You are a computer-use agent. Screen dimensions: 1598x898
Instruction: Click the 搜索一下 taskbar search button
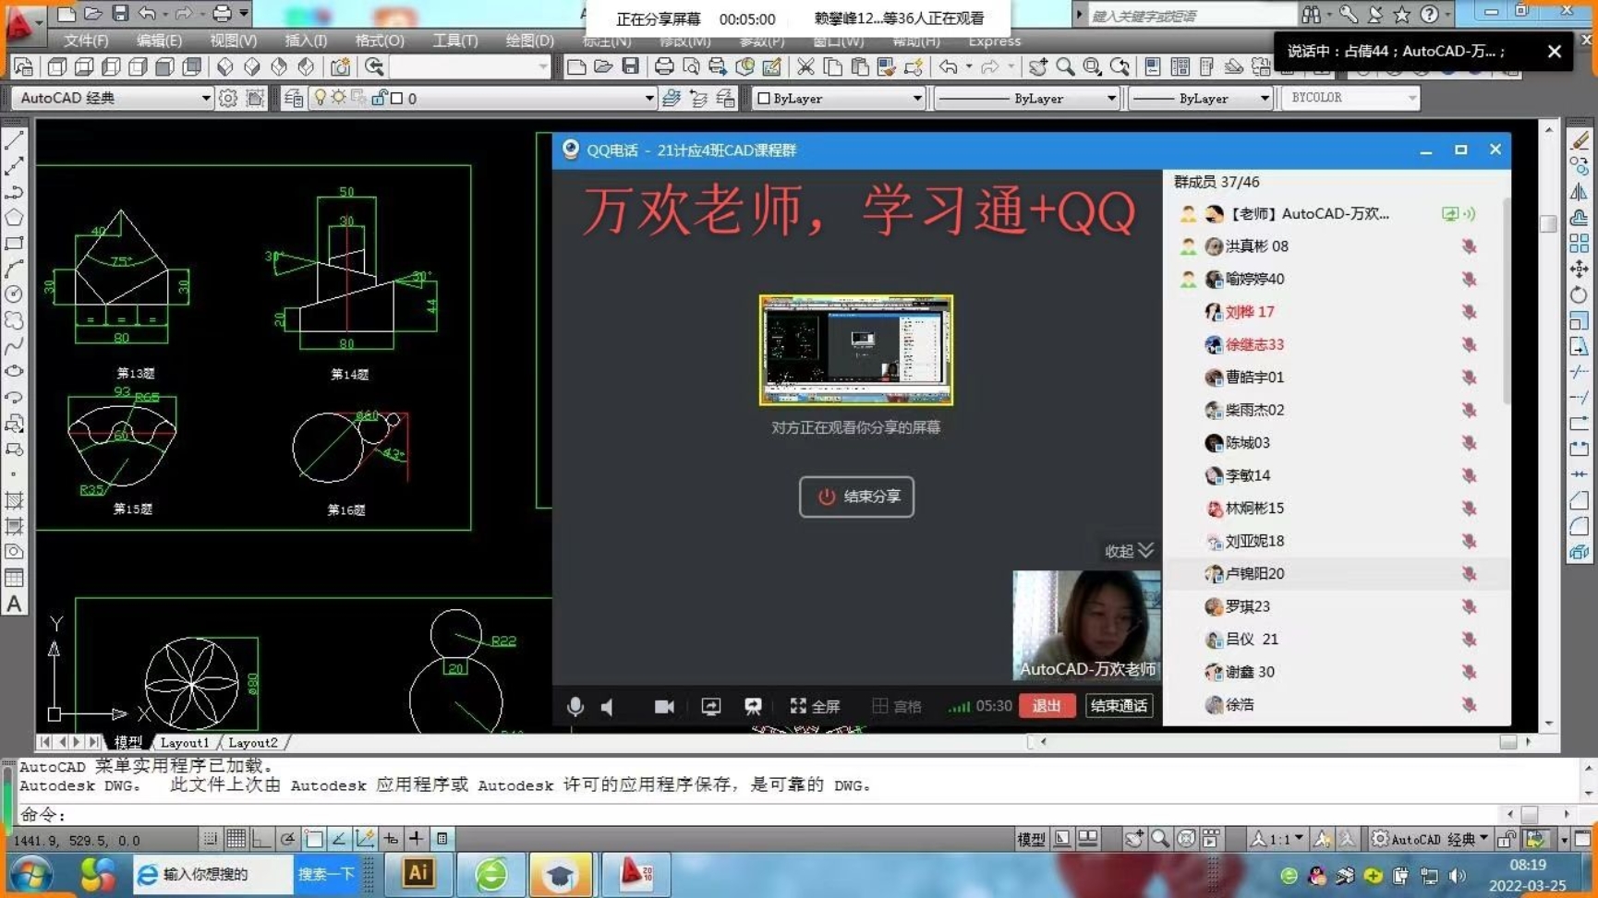(x=326, y=874)
